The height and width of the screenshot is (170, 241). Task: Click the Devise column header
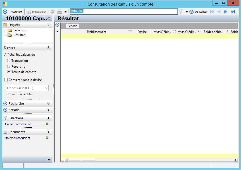(x=142, y=32)
